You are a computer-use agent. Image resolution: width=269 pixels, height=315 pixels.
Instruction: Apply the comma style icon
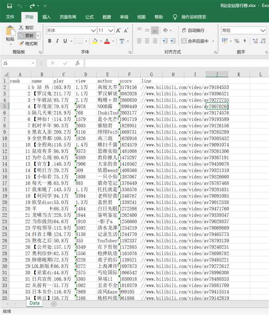coord(244,41)
